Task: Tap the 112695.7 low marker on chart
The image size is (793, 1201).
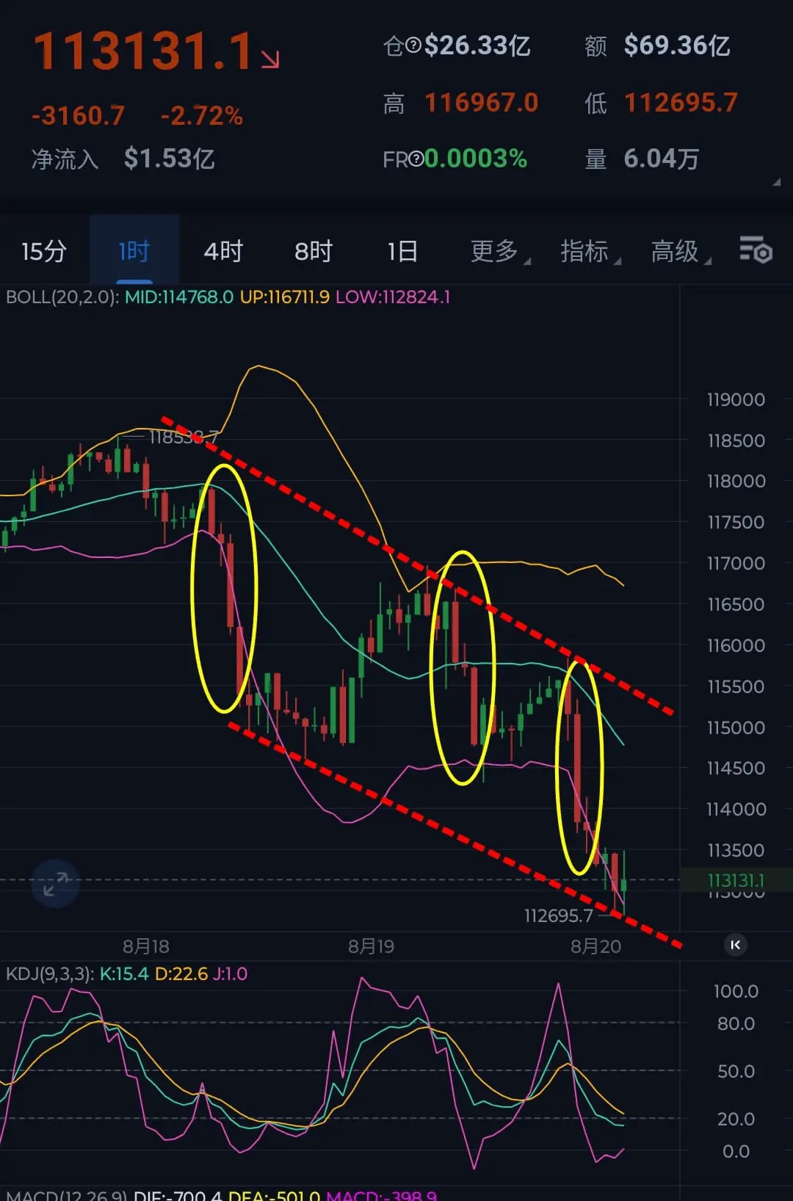Action: [x=558, y=915]
